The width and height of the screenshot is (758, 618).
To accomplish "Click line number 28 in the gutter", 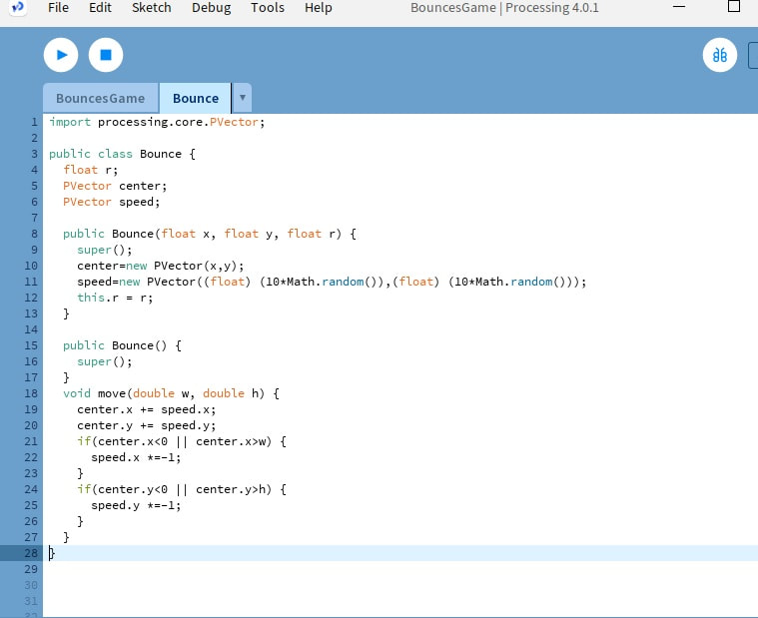I will point(31,553).
